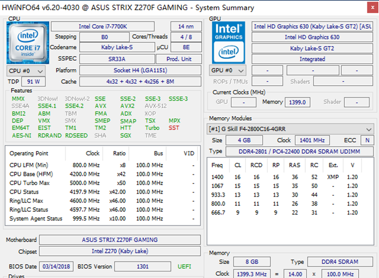Click the cache 4x32 + 4x32 + 4x256 + 8M field
This screenshot has height=278, width=379.
(x=140, y=81)
